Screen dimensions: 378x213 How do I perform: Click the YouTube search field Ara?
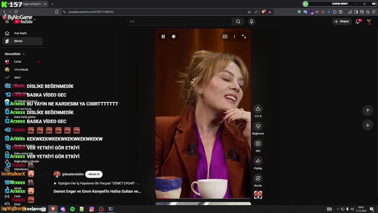point(179,21)
